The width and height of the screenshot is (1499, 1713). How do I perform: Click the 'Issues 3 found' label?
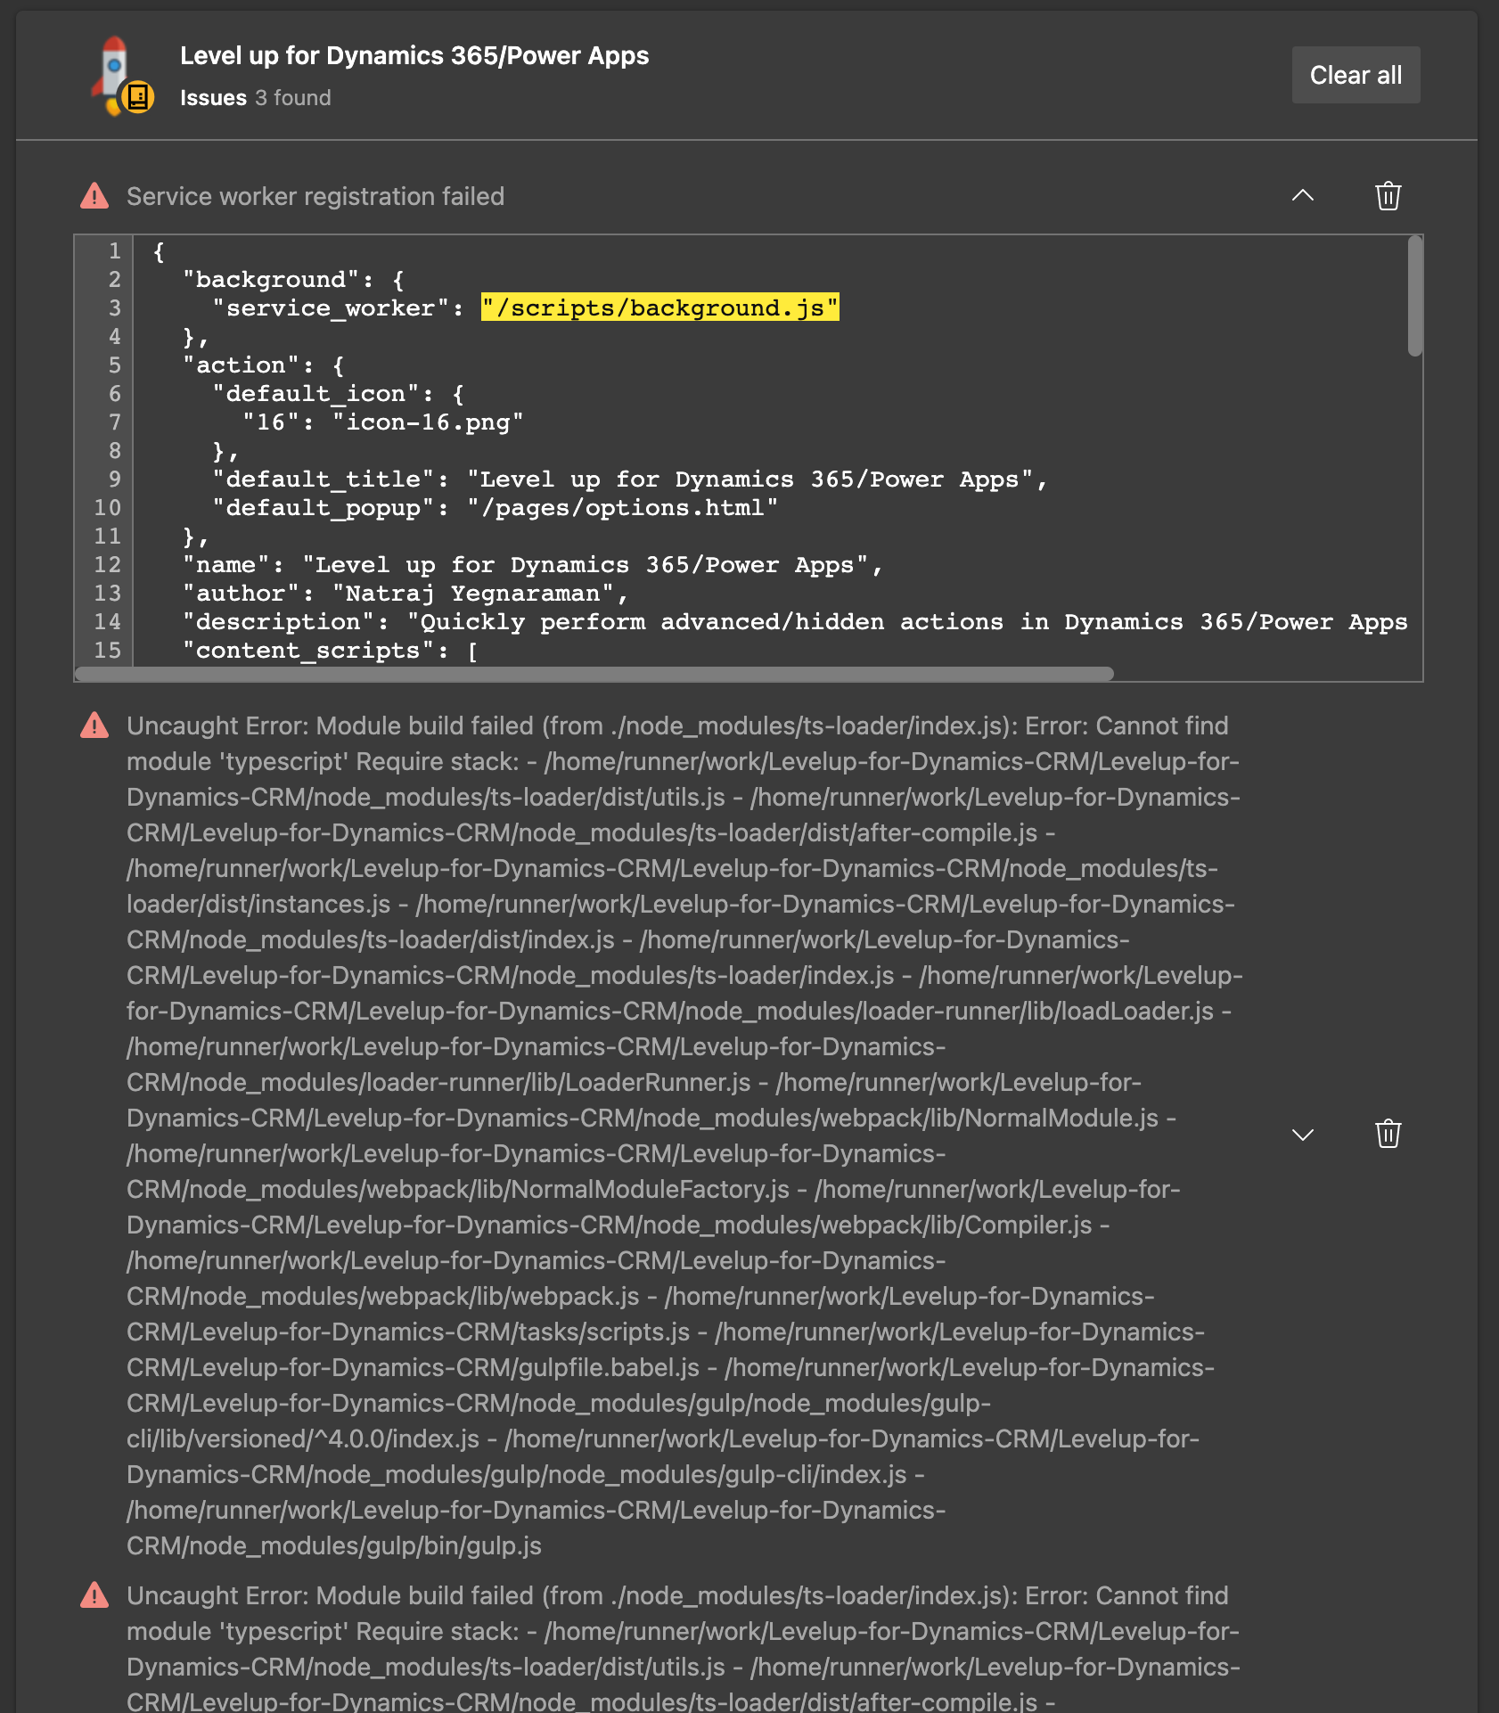tap(255, 98)
